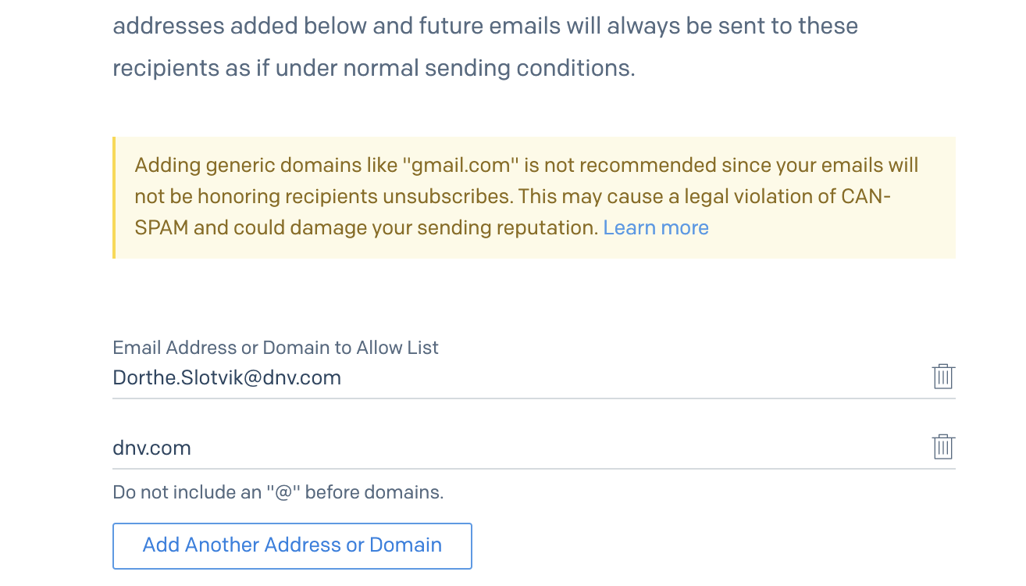Click the '@' before domains helper text
Viewport: 1026px width, 586px height.
(278, 492)
